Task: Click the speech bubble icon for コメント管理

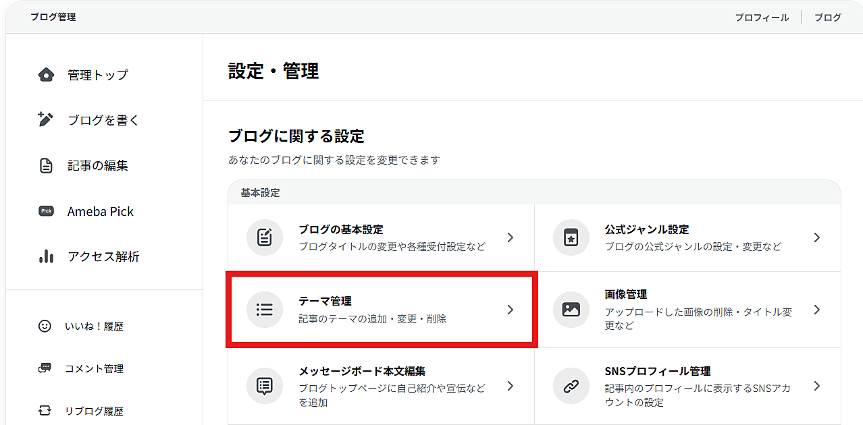Action: pos(45,368)
